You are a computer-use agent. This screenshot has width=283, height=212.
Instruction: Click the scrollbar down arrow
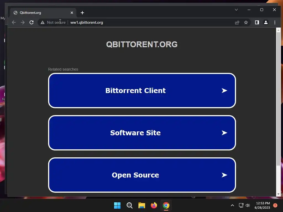tap(278, 194)
